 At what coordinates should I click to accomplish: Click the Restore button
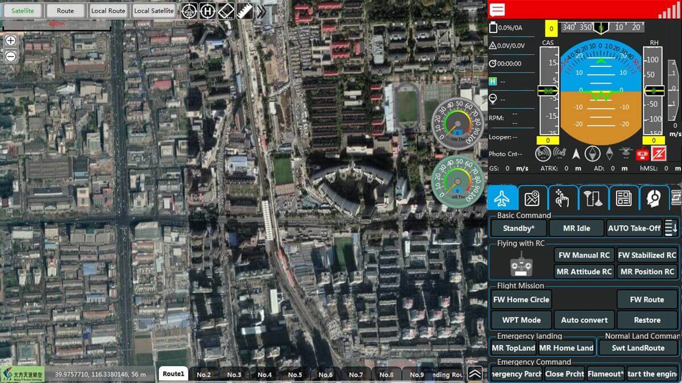point(647,320)
